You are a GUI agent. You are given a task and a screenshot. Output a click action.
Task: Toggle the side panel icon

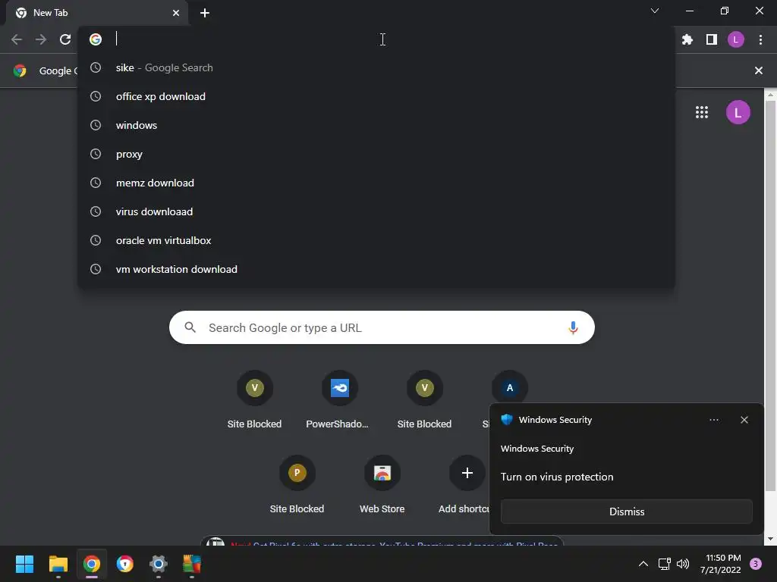tap(711, 39)
